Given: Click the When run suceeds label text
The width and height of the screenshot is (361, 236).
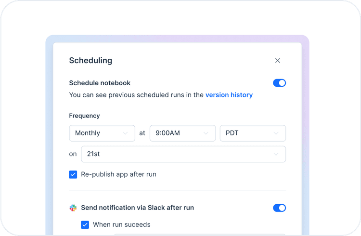Looking at the screenshot, I should [121, 224].
